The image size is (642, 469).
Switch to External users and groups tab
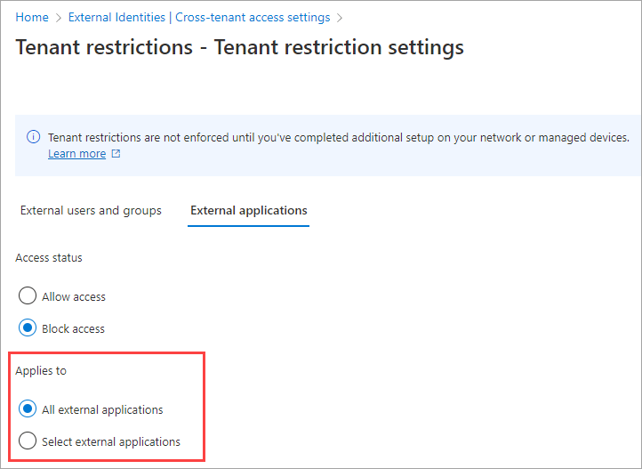pos(91,211)
